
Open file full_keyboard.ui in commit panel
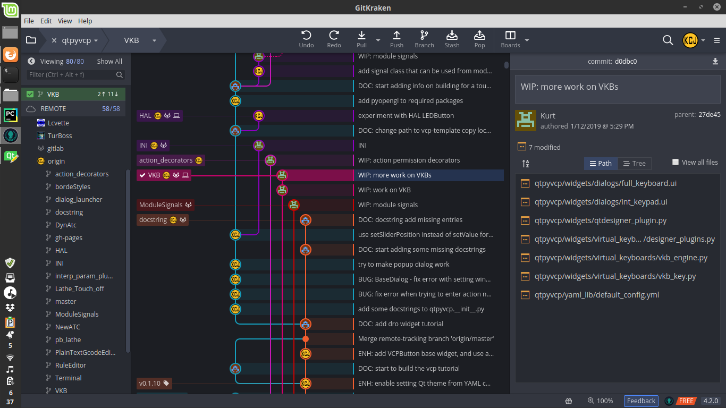(x=605, y=183)
